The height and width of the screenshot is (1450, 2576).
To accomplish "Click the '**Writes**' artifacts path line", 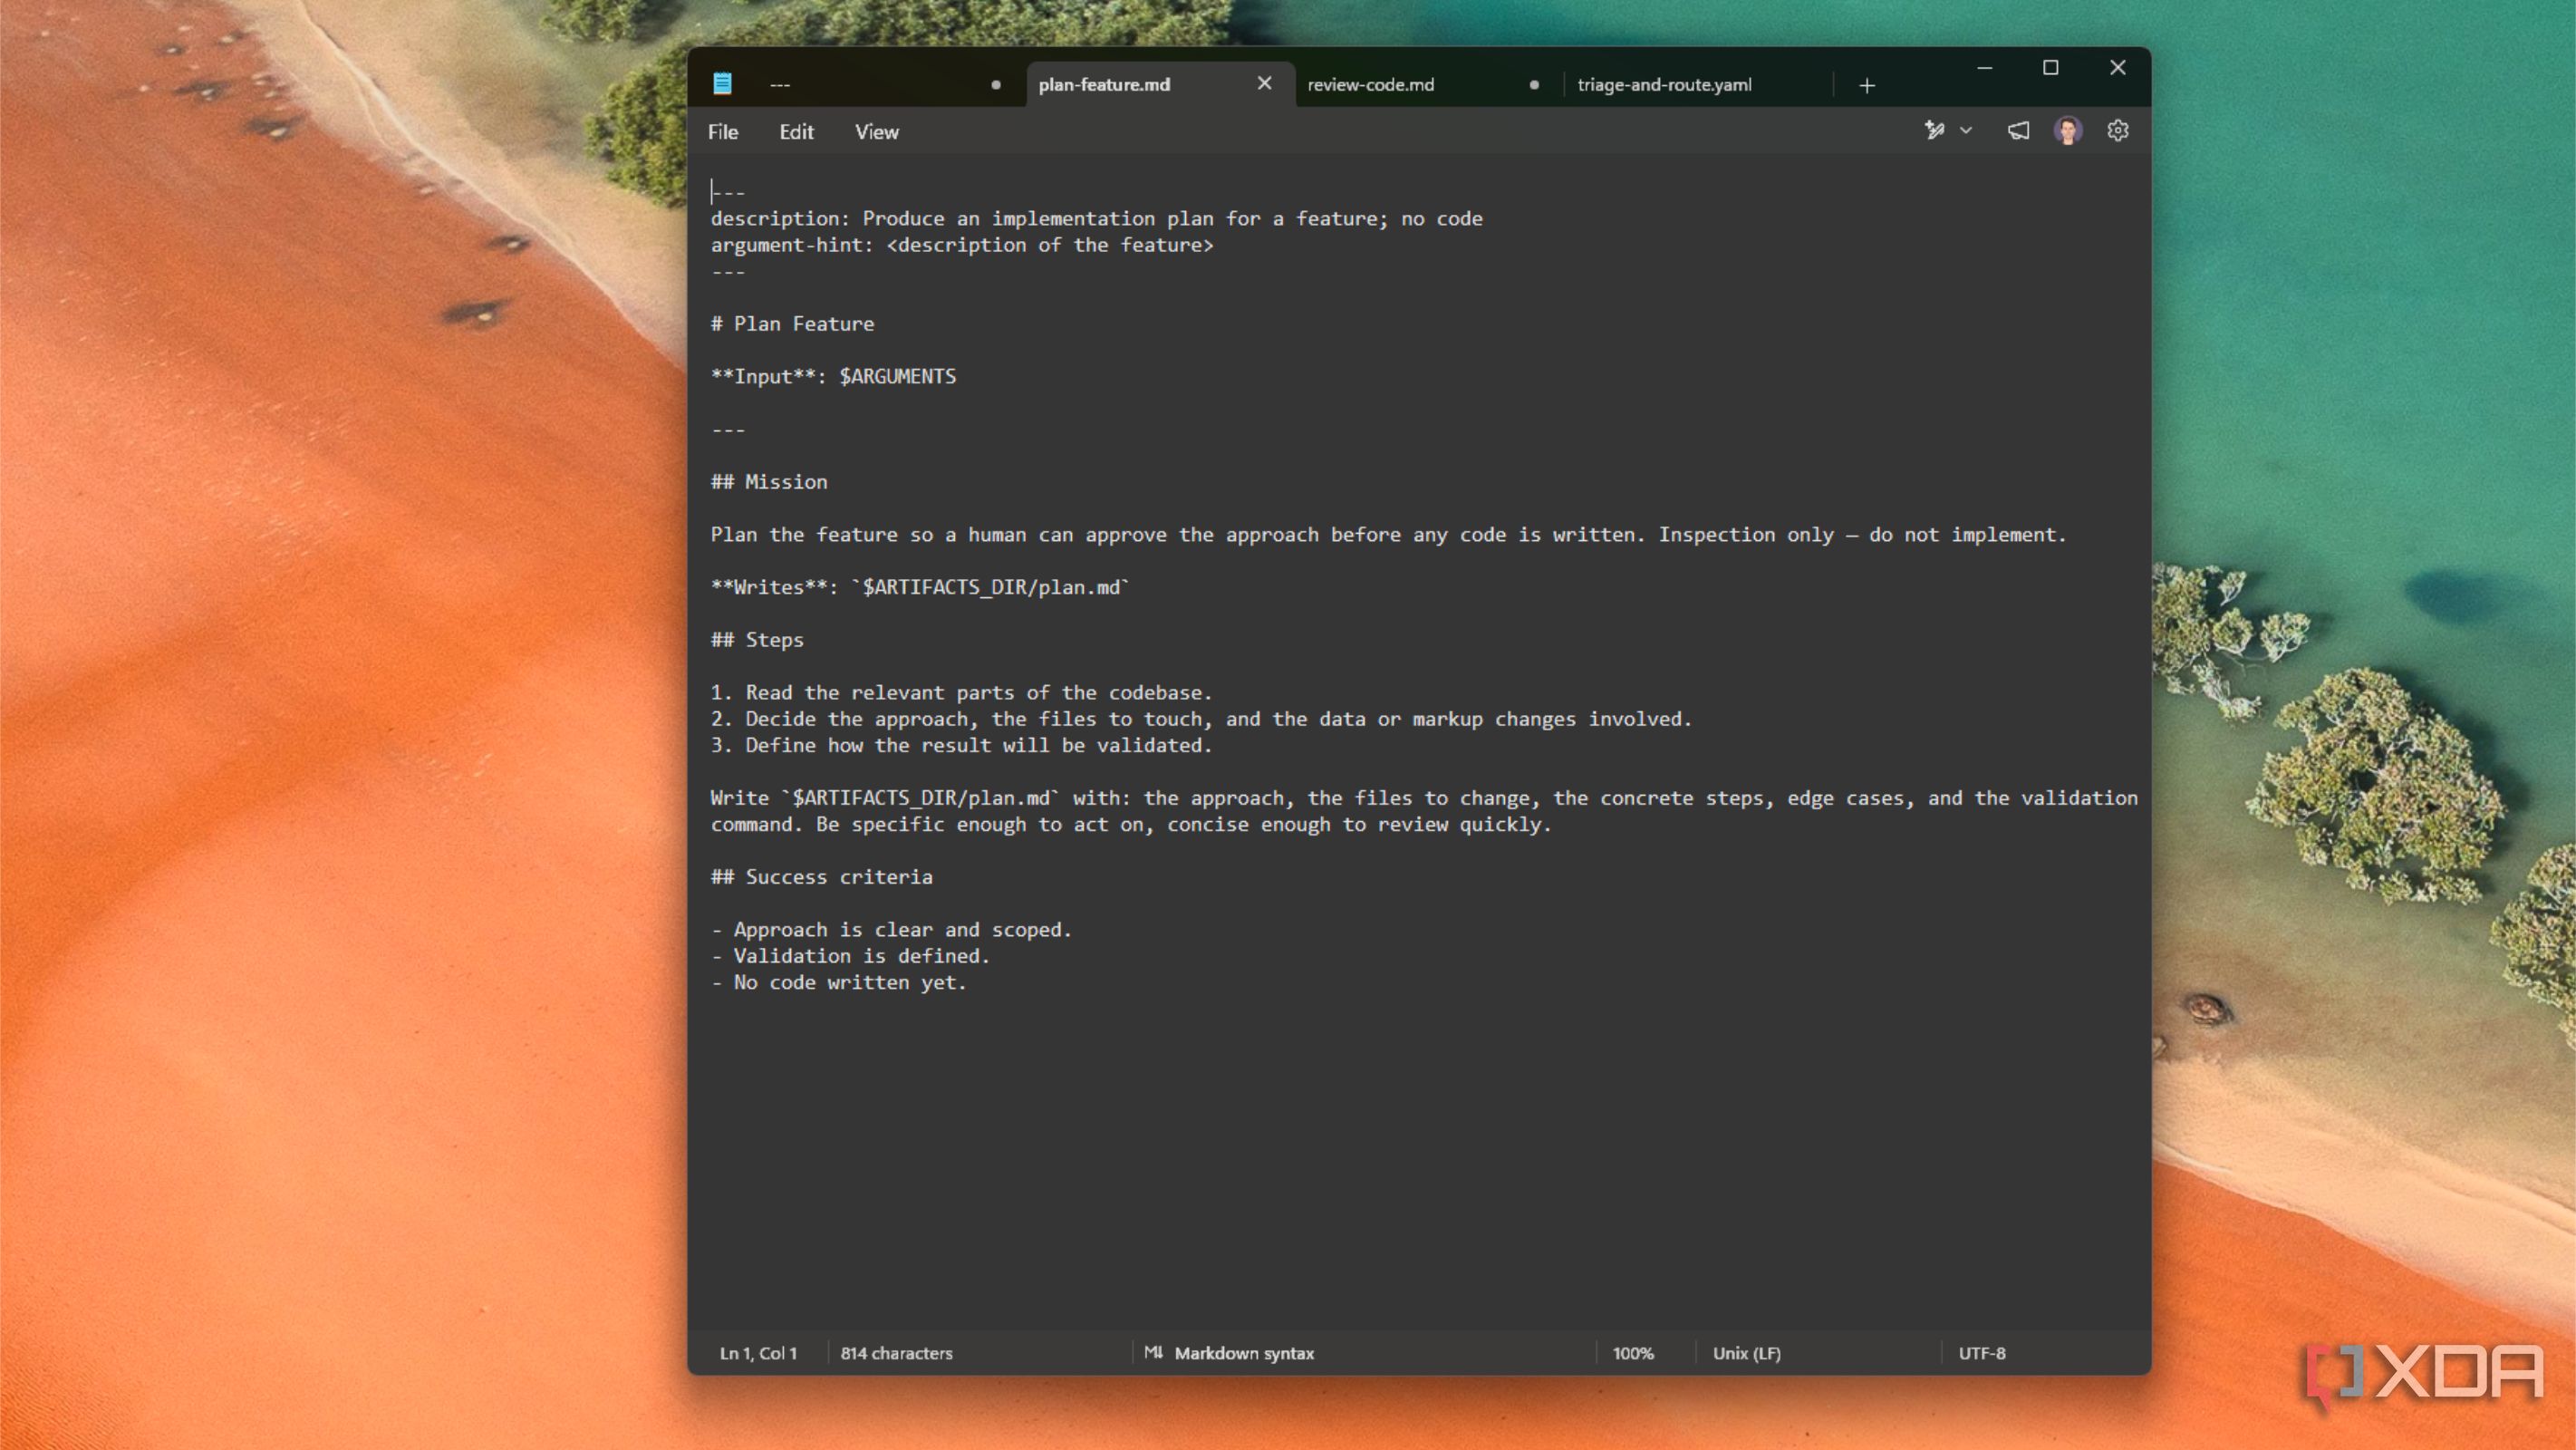I will pos(920,587).
